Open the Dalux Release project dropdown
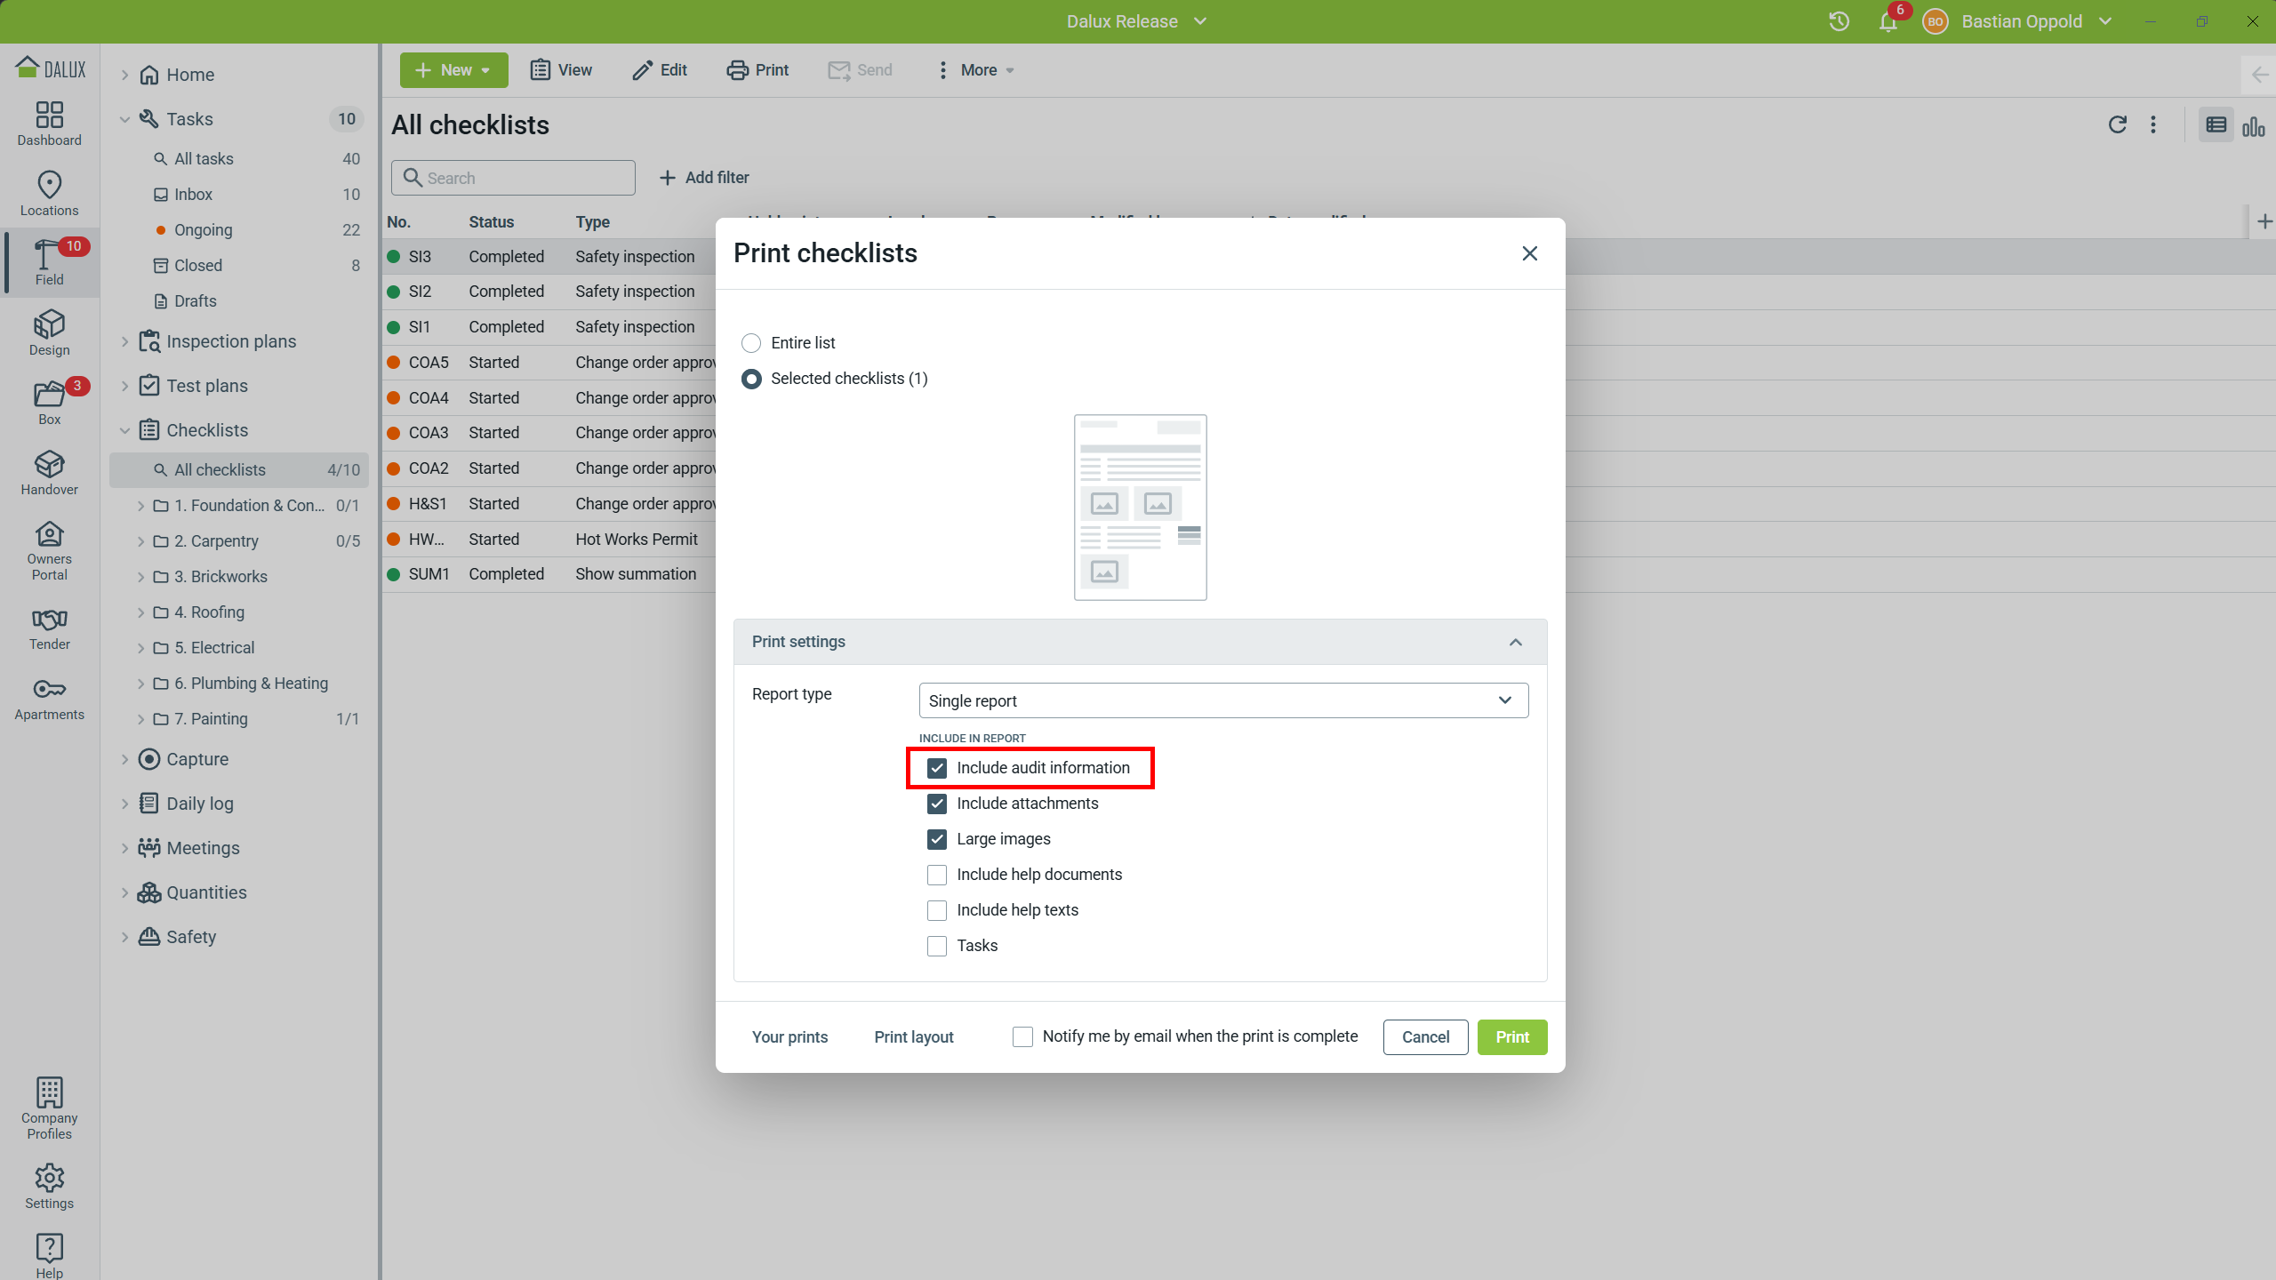The image size is (2276, 1280). (x=1137, y=21)
